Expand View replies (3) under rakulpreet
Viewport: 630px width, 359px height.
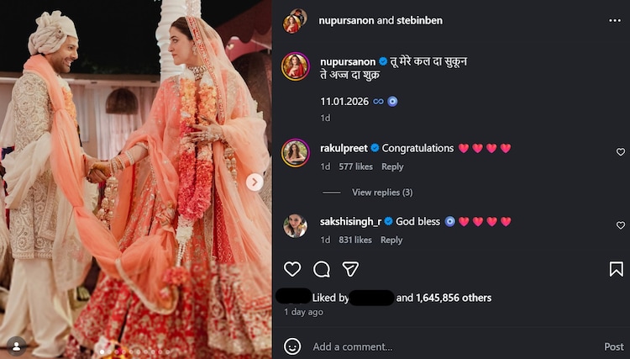[382, 193]
